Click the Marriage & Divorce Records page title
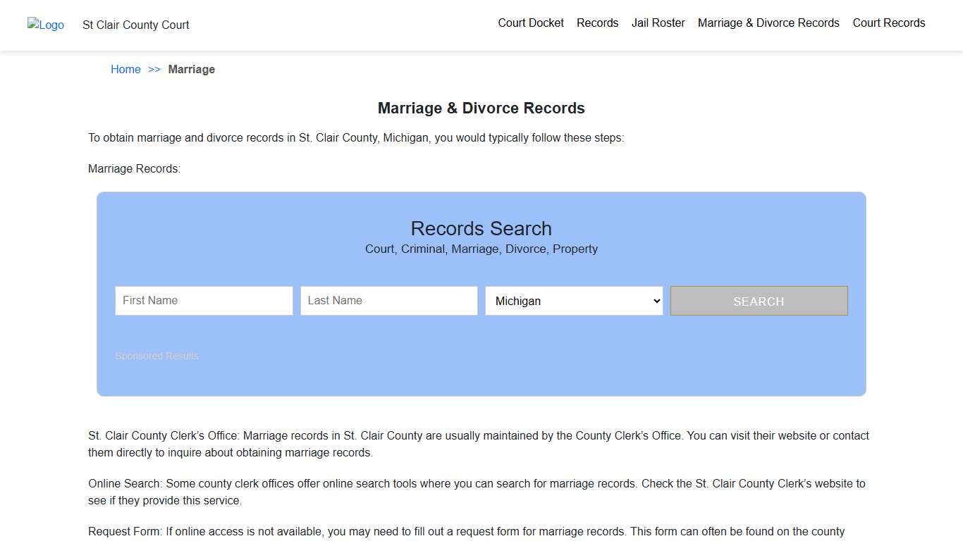Image resolution: width=963 pixels, height=541 pixels. click(x=481, y=108)
